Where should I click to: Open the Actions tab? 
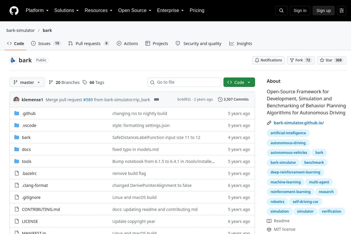click(127, 44)
